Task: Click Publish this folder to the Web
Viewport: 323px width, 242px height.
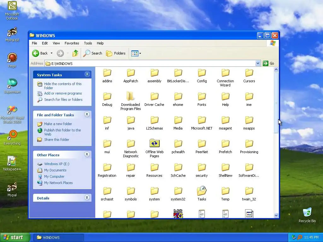Action: coord(62,132)
